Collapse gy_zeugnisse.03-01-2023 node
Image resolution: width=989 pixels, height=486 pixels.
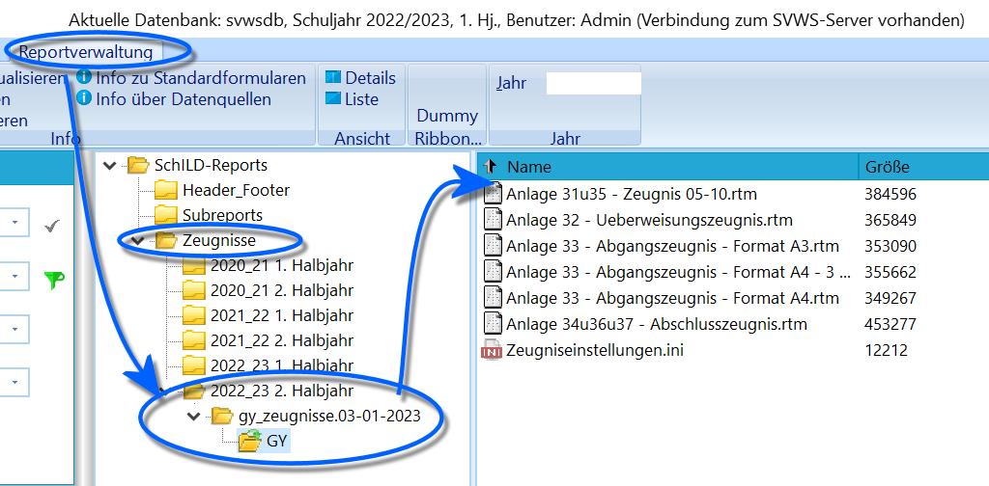(194, 417)
